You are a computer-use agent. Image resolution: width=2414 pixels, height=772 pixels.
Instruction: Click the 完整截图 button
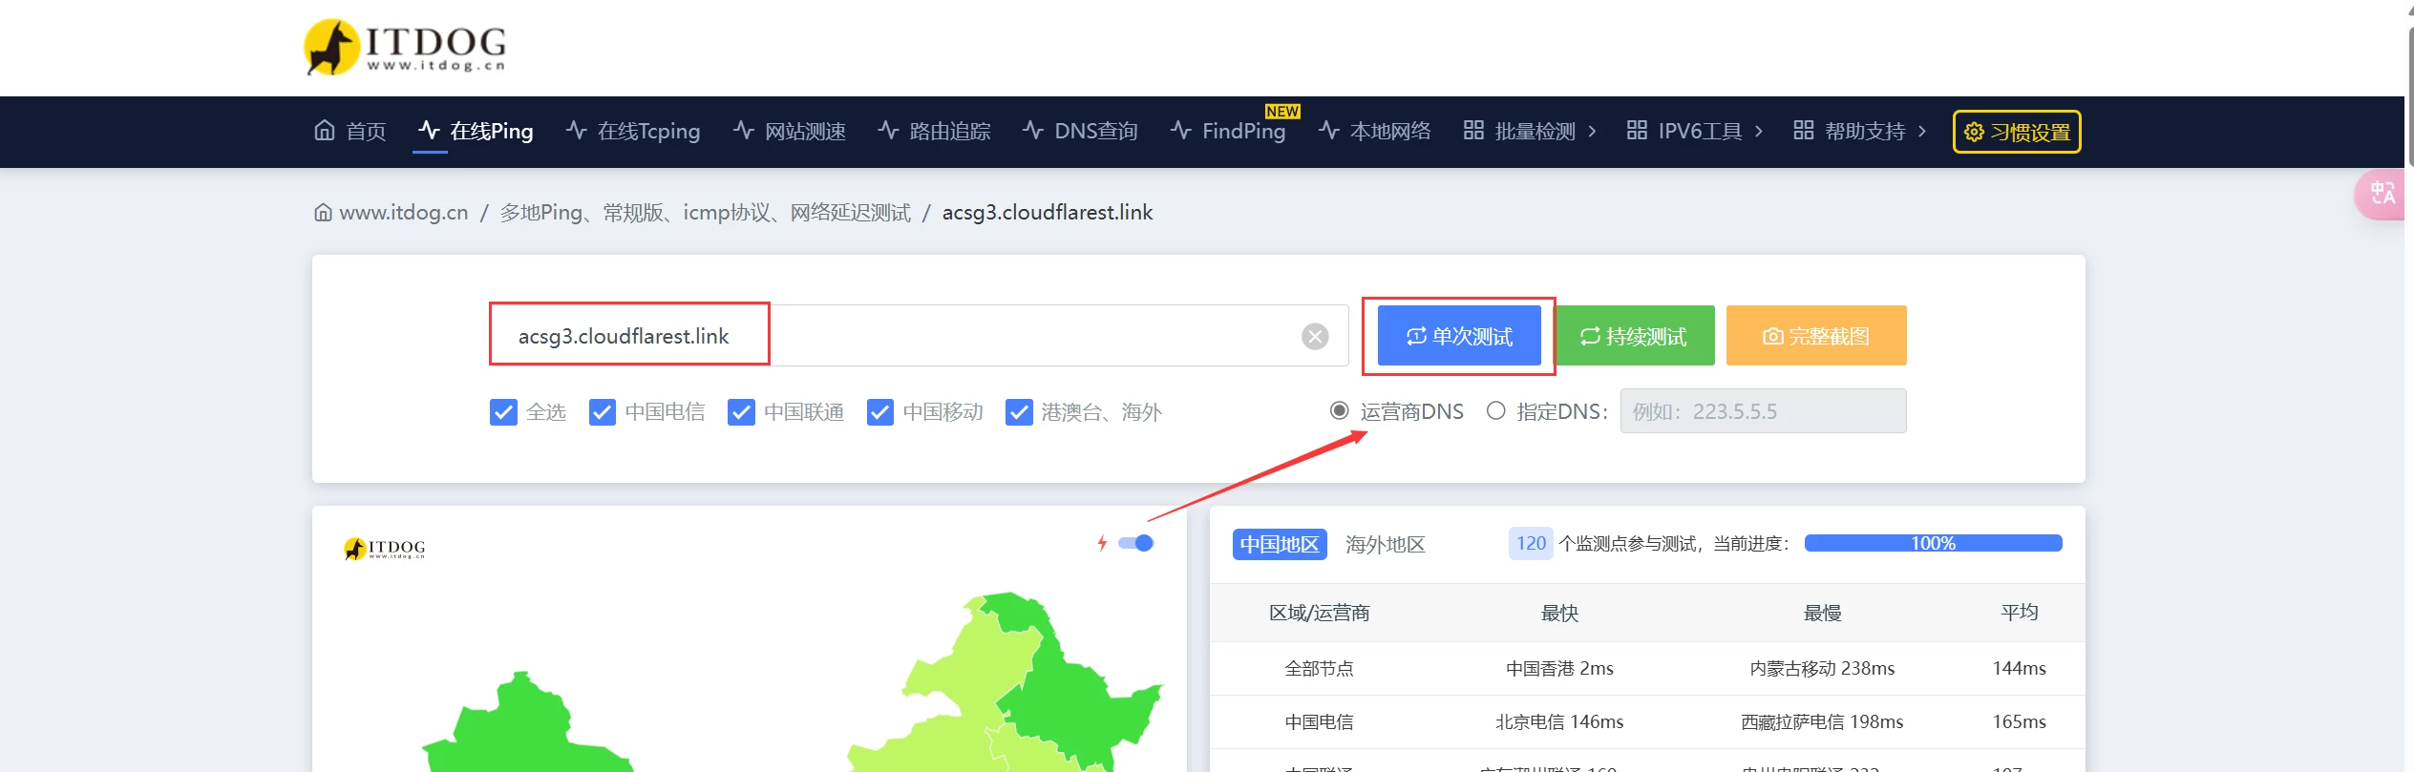[x=1815, y=336]
